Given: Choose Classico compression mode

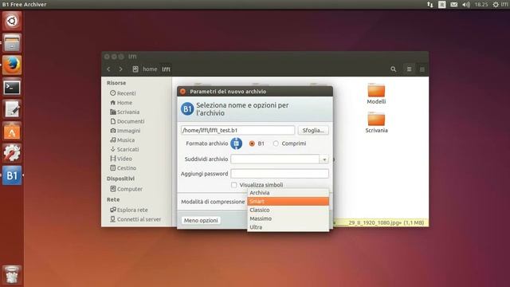Looking at the screenshot, I should click(x=288, y=210).
